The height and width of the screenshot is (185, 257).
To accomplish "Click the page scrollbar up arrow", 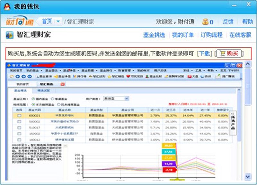I will coord(247,64).
